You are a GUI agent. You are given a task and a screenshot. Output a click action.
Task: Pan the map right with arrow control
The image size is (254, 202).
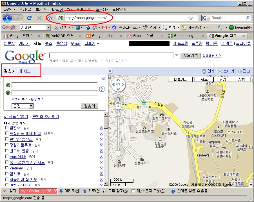tap(123, 84)
